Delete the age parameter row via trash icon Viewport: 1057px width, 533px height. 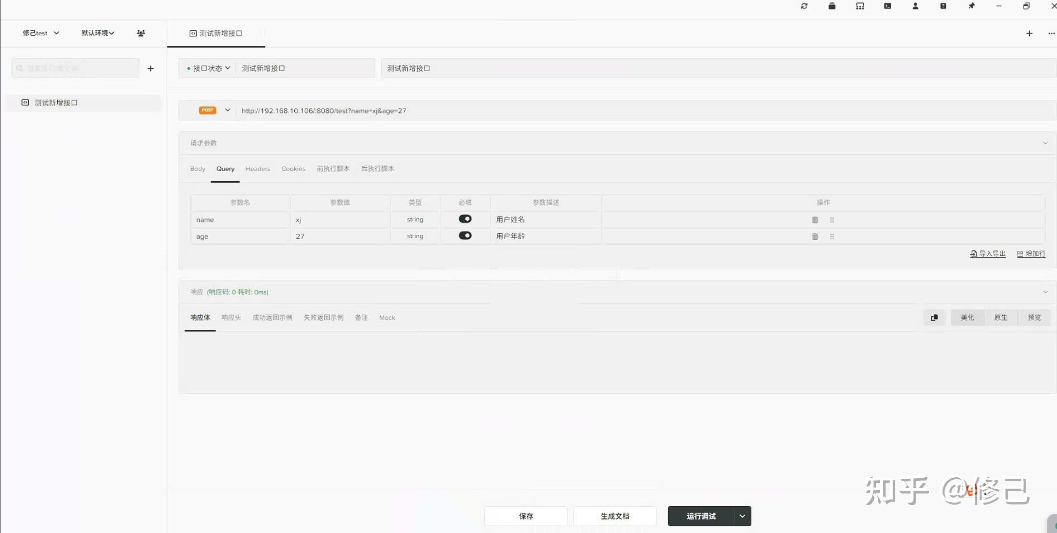pos(815,236)
